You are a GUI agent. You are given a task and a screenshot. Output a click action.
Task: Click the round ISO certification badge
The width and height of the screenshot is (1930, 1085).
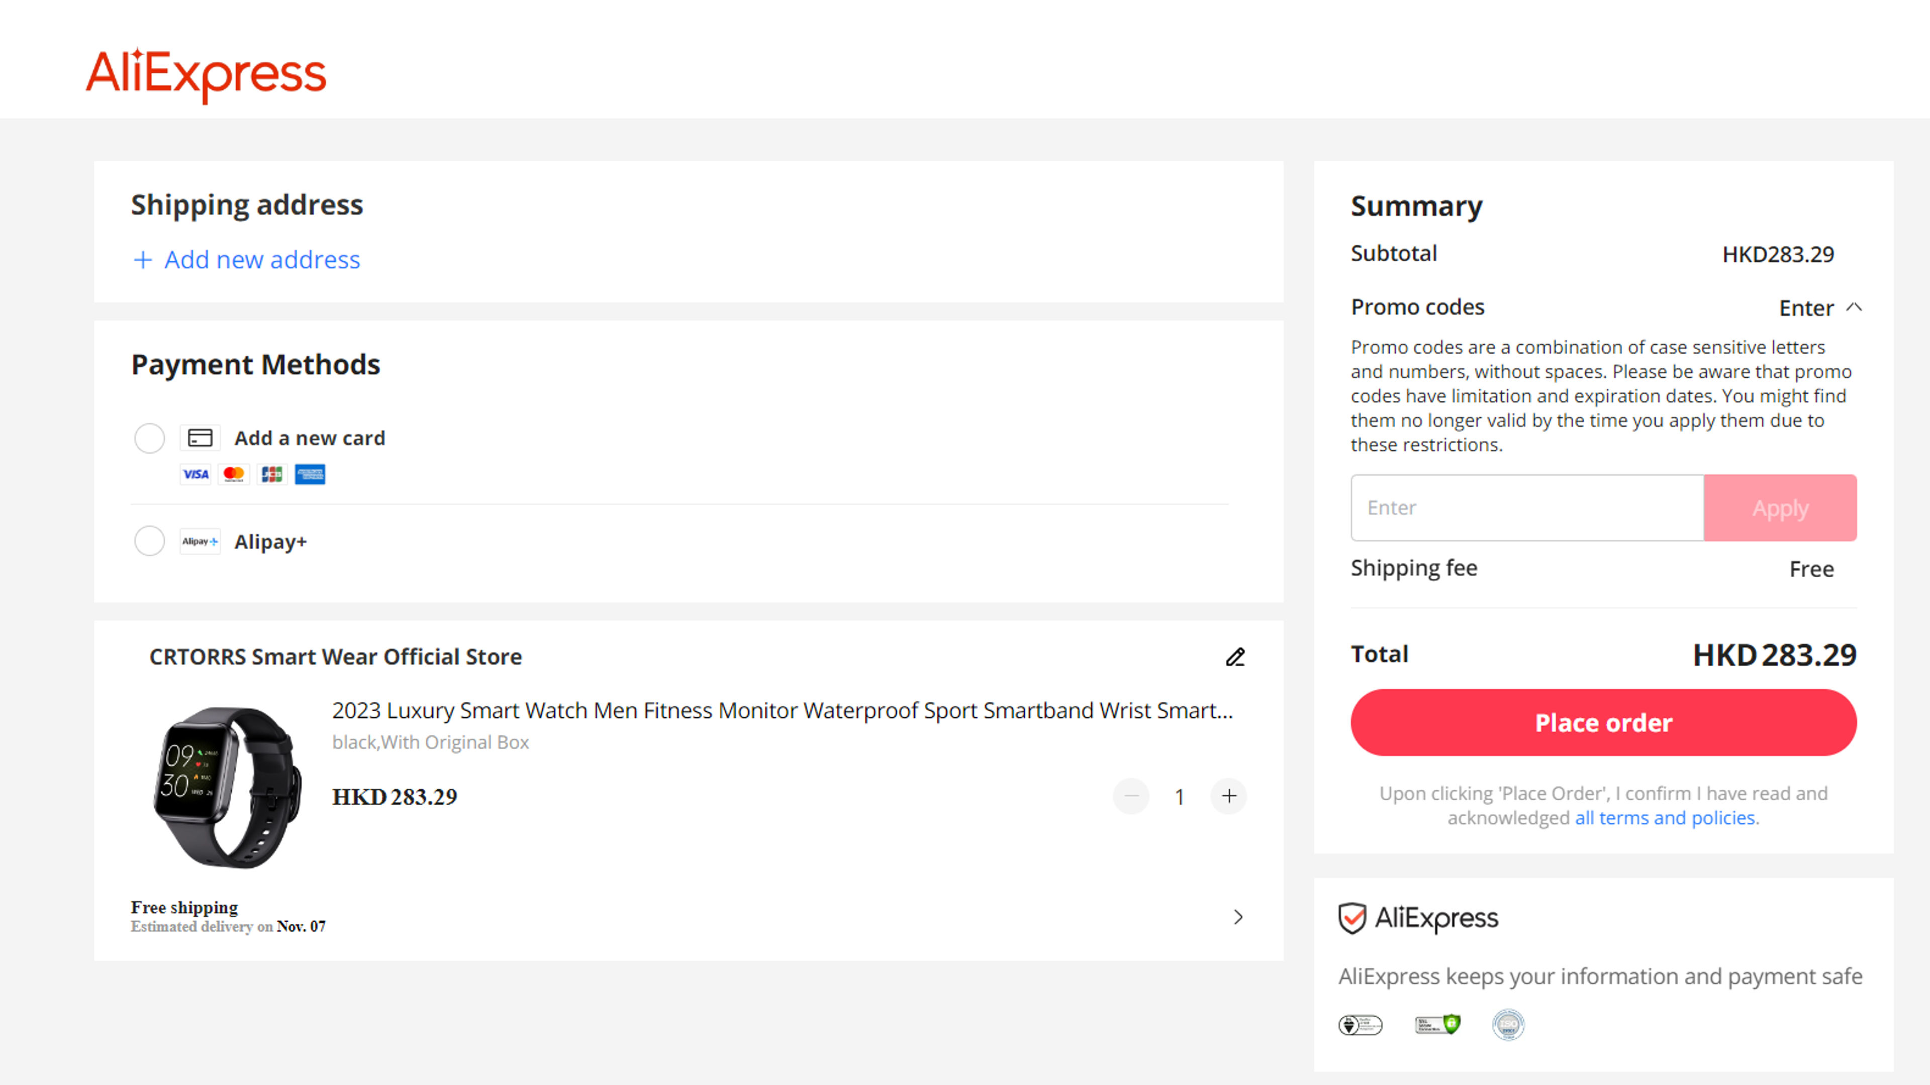coord(1508,1024)
